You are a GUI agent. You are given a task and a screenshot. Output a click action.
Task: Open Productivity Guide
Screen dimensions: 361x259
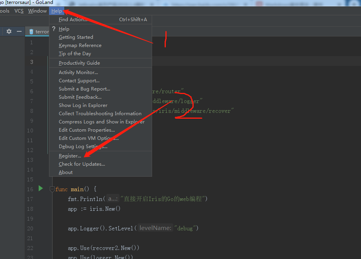pyautogui.click(x=100, y=63)
